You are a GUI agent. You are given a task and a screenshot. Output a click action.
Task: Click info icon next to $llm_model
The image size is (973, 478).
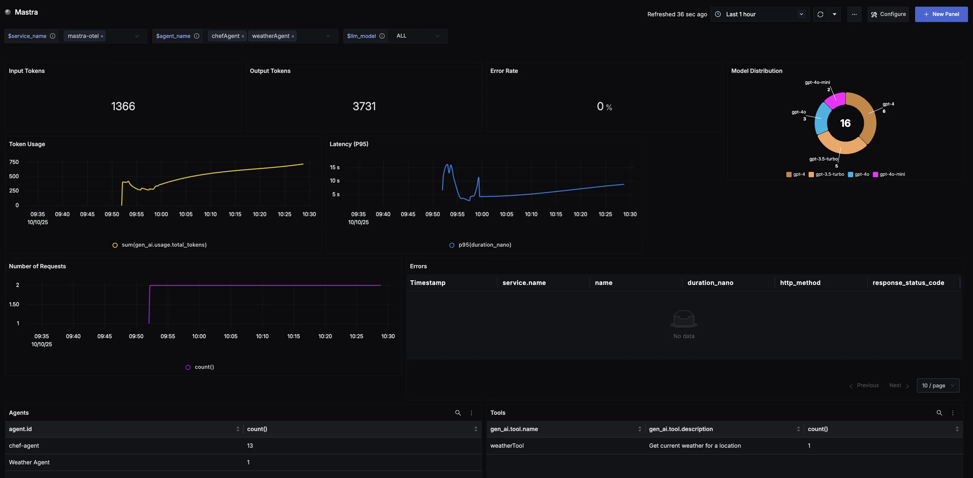point(382,36)
